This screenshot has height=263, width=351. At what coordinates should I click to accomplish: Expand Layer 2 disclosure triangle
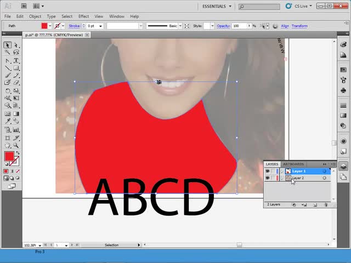[282, 178]
